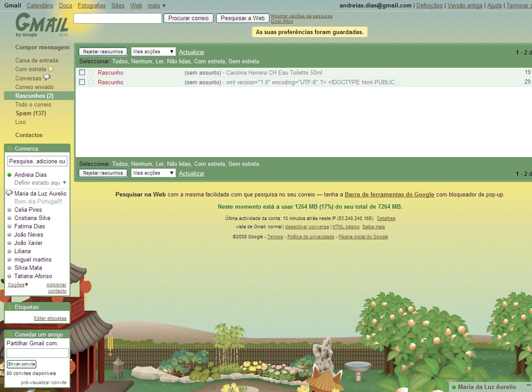This screenshot has height=392, width=532.
Task: Click status dot beside Cristiana Silva
Action: (10, 218)
